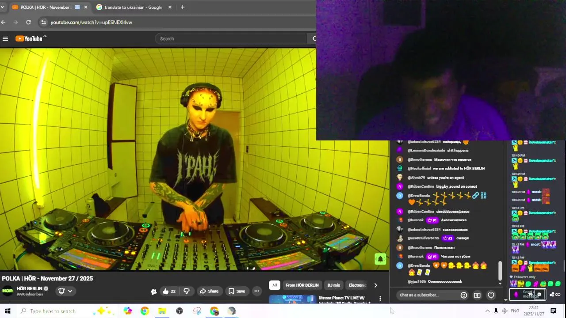Open Distant Planet TV video thumbnail
The image size is (566, 318).
[x=293, y=299]
